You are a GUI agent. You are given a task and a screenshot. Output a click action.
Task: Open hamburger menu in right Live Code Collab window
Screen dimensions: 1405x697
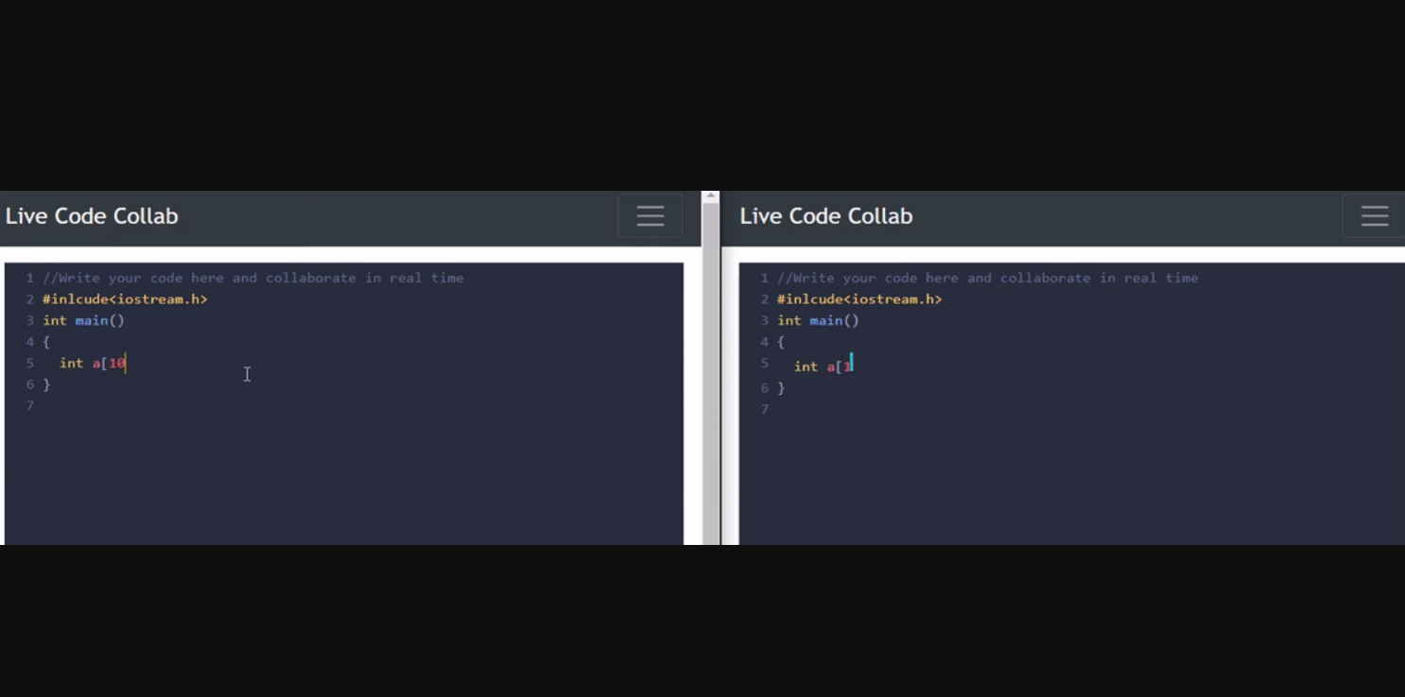(x=1375, y=216)
